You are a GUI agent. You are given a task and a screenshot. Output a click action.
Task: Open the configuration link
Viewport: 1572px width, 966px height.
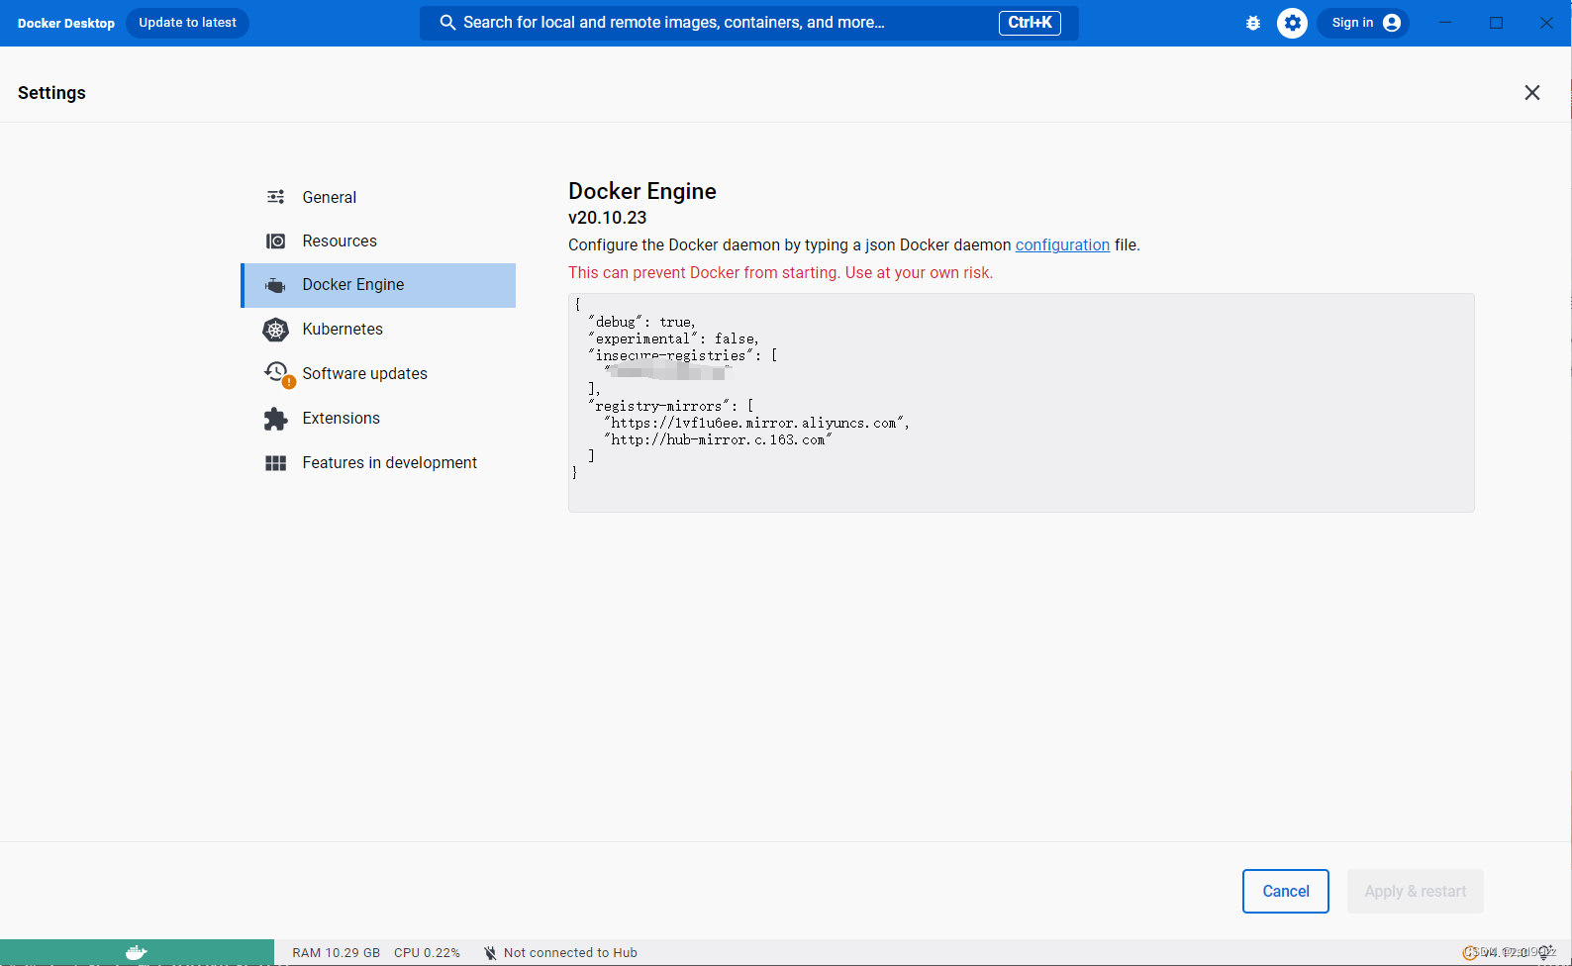(1062, 245)
